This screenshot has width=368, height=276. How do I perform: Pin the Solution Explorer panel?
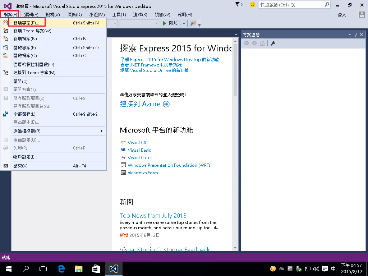[355, 34]
